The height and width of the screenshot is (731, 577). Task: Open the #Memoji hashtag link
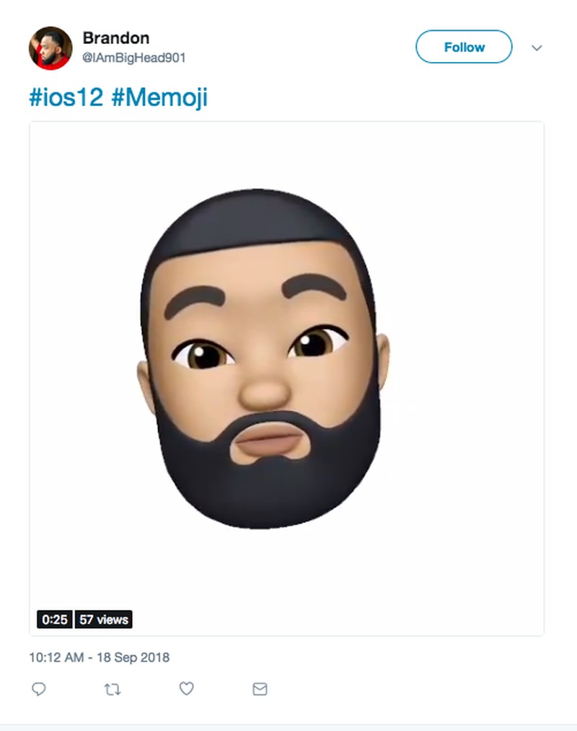[x=159, y=97]
